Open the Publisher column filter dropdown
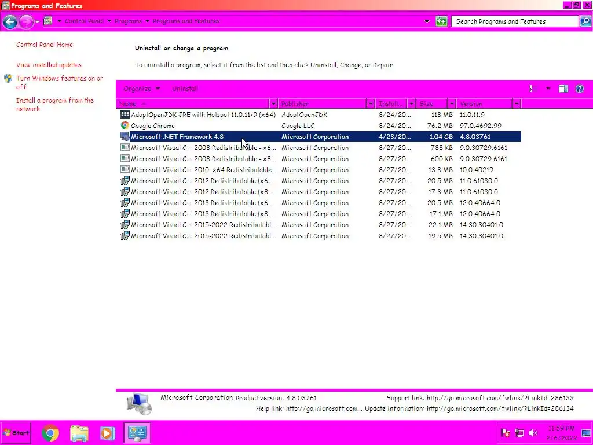Image resolution: width=593 pixels, height=445 pixels. (x=371, y=104)
